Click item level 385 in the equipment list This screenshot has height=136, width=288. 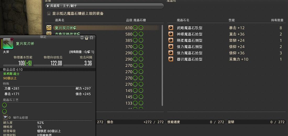coord(129,40)
